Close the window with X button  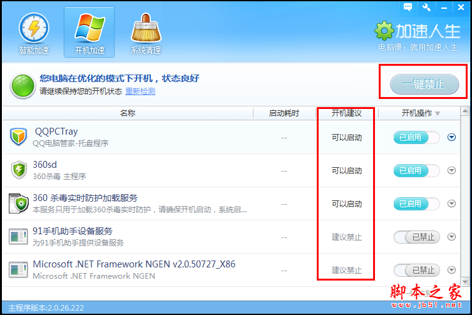tap(461, 8)
